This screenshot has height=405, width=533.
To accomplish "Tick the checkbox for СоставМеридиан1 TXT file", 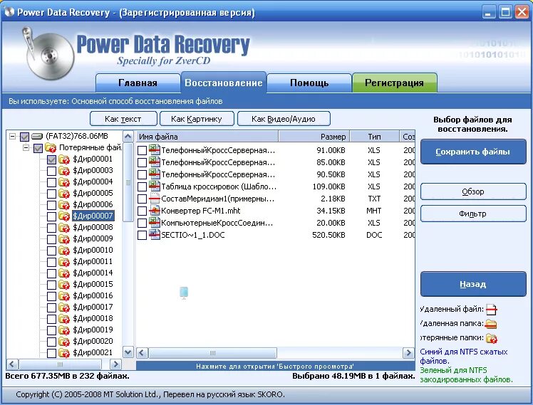I will click(x=142, y=199).
